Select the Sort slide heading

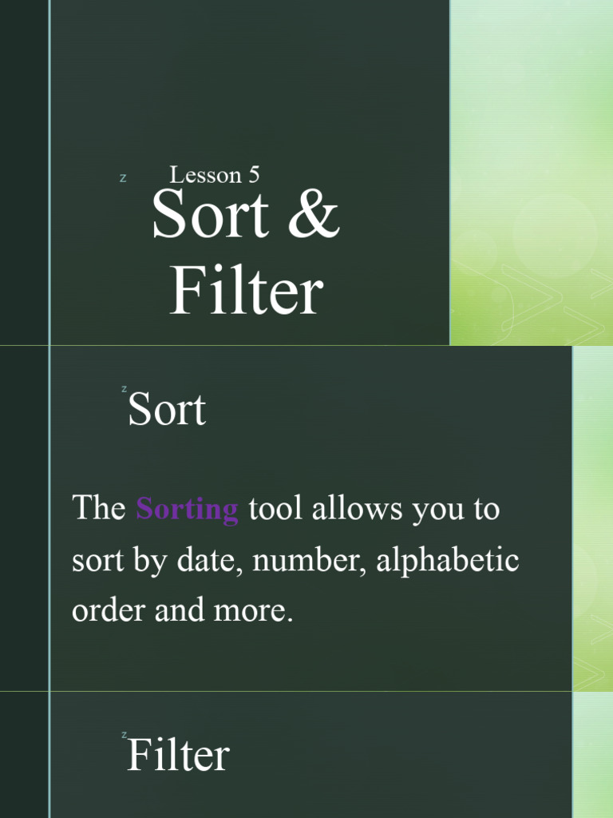167,409
